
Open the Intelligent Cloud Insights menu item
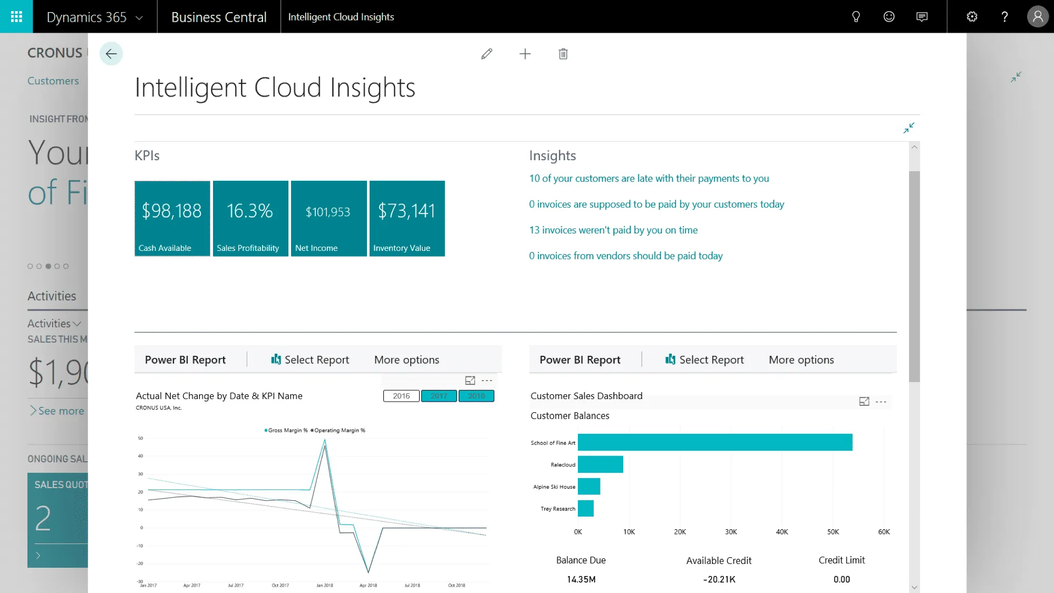[x=341, y=16]
